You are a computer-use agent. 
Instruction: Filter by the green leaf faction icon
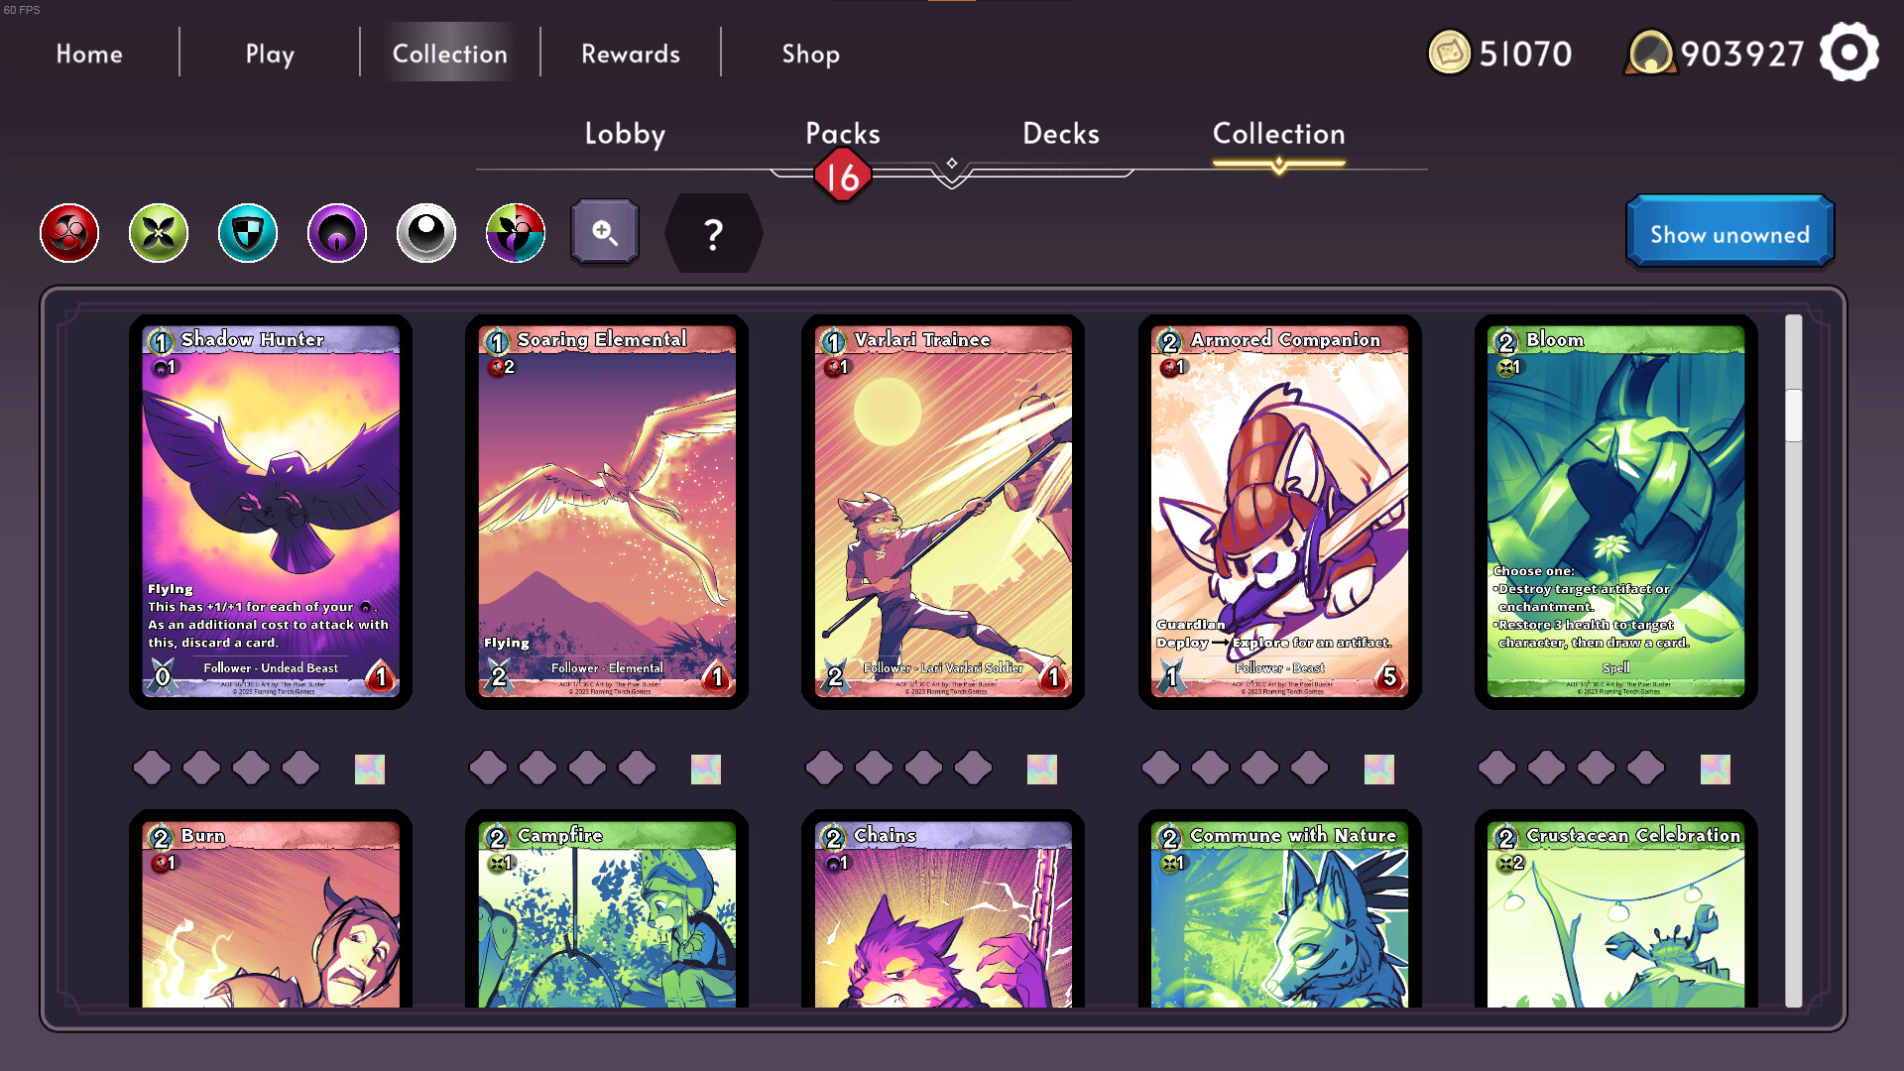(159, 234)
